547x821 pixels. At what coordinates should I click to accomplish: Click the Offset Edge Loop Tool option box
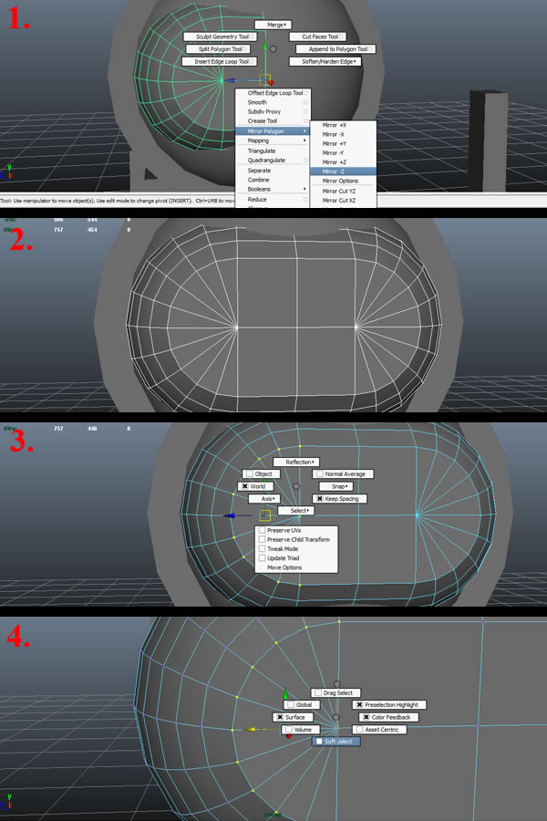point(307,93)
